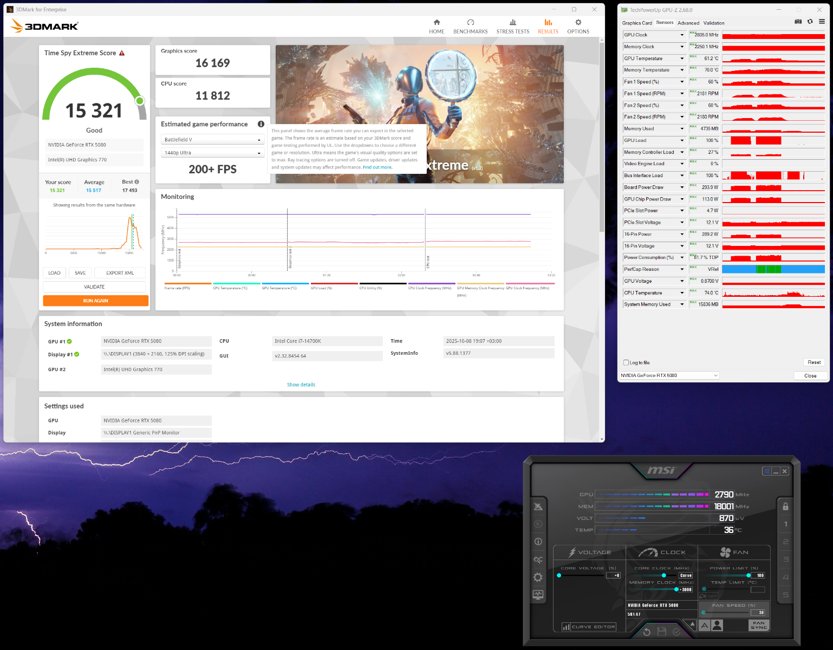833x650 pixels.
Task: Reset Afterburner settings with the revert arrow
Action: 647,632
